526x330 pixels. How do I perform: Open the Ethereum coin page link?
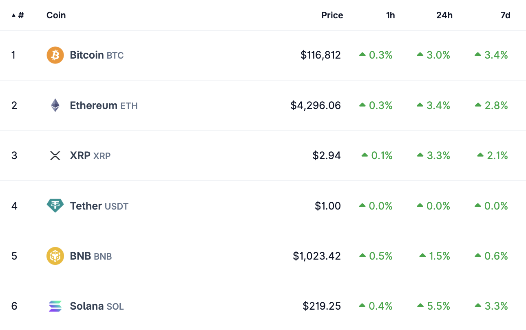point(93,105)
